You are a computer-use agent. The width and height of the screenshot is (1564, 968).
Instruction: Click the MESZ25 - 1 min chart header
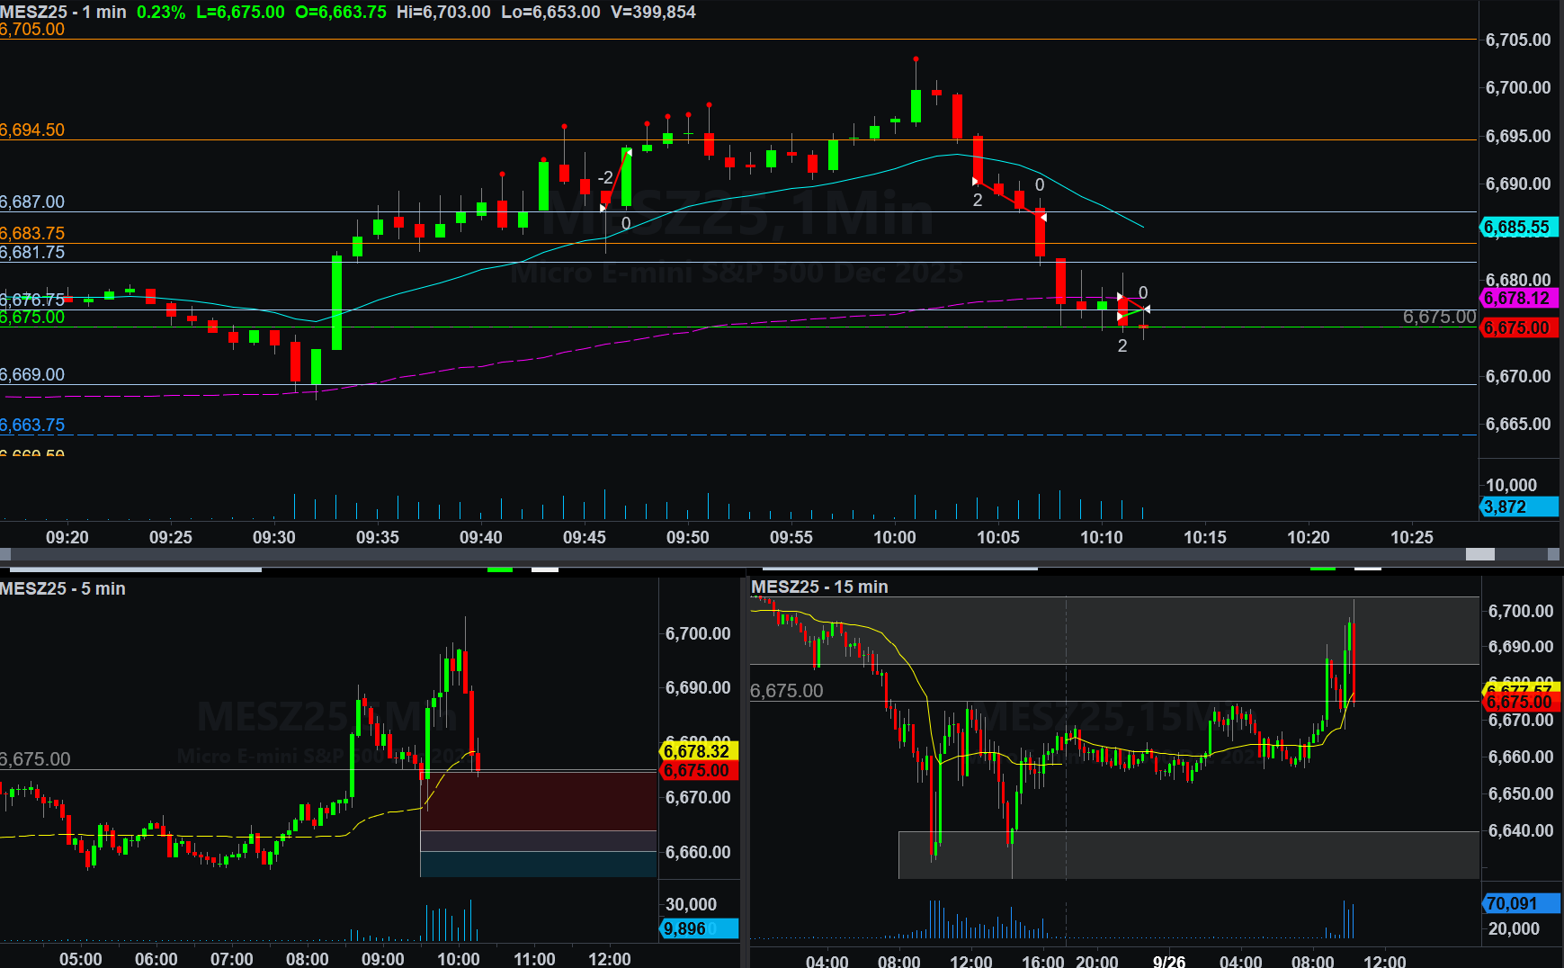pyautogui.click(x=63, y=12)
